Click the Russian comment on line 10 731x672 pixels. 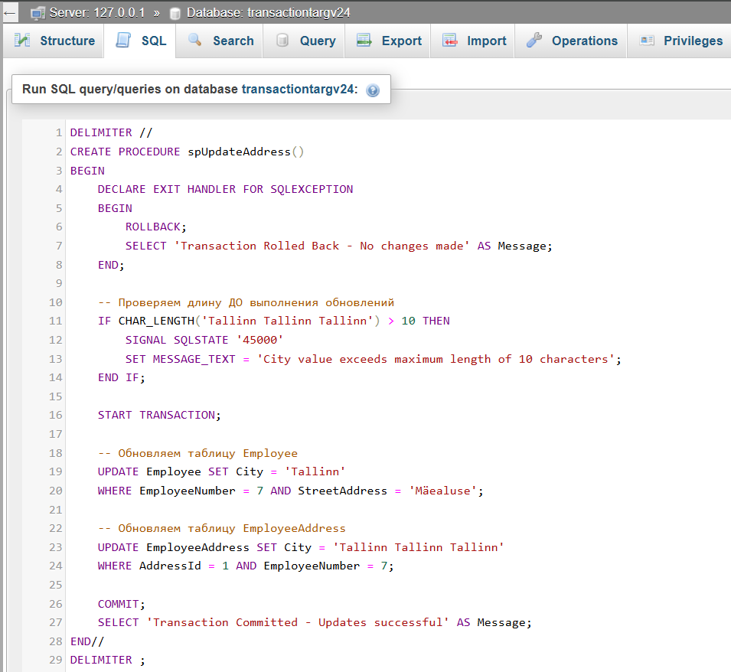246,302
